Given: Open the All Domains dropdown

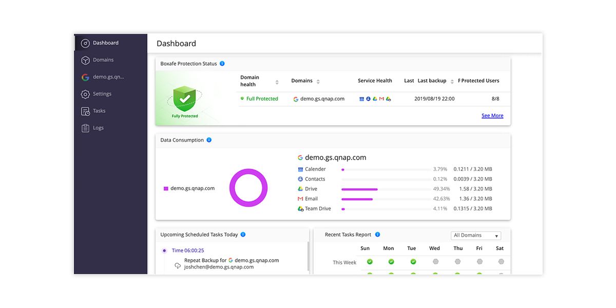Looking at the screenshot, I should tap(476, 236).
